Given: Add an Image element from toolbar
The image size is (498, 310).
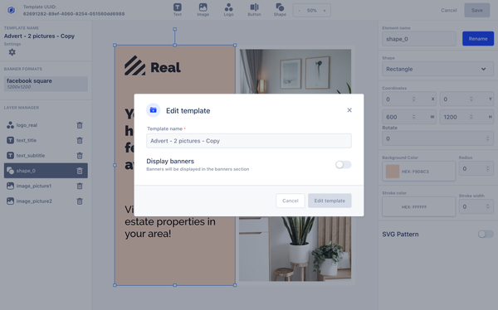Looking at the screenshot, I should coord(203,10).
